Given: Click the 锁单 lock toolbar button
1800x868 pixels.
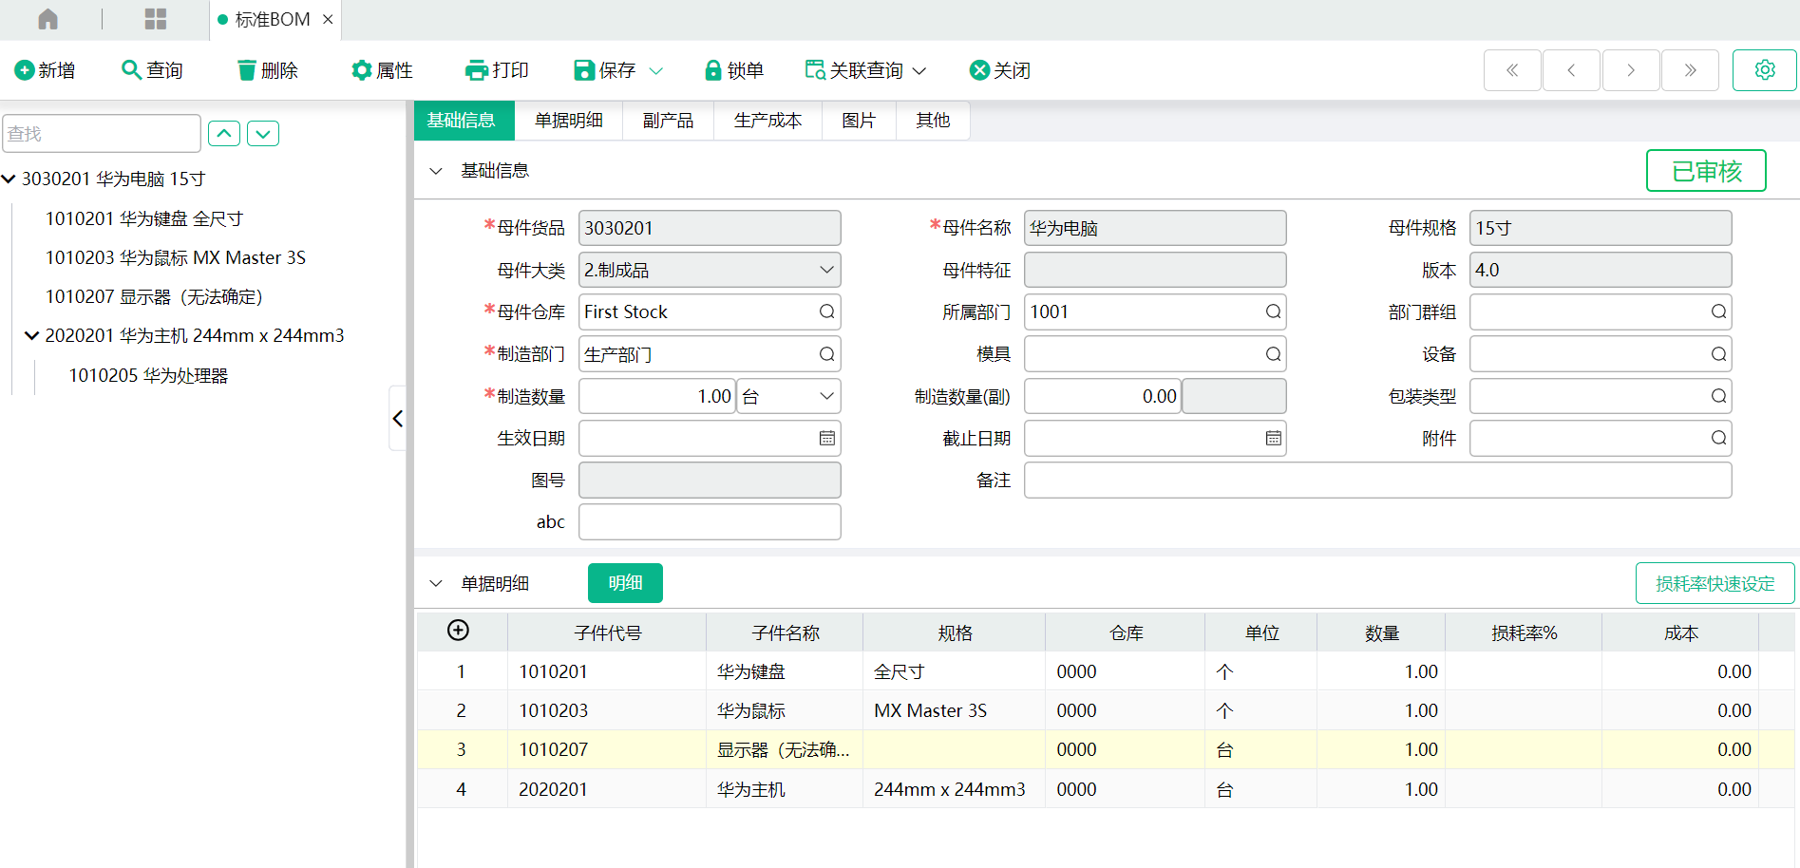Looking at the screenshot, I should coord(733,70).
